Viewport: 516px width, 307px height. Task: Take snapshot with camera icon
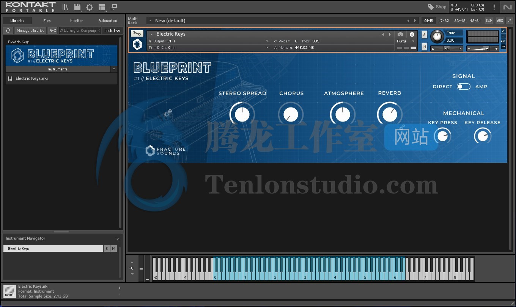pyautogui.click(x=400, y=34)
